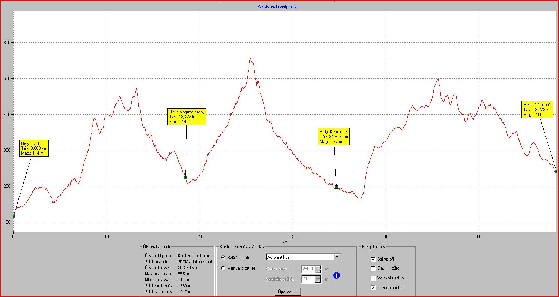Enable the Gauss szűrő checkbox
This screenshot has width=559, height=297.
pyautogui.click(x=373, y=268)
